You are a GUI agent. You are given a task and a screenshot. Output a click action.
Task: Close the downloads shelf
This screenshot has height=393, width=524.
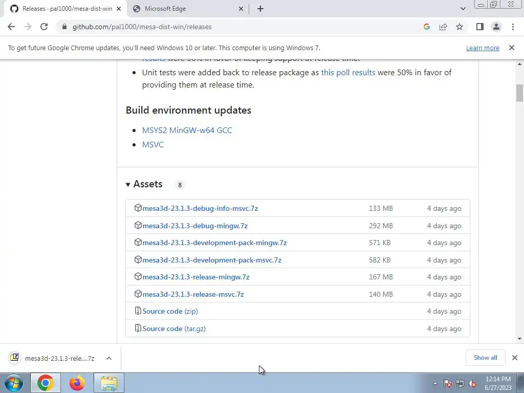(x=515, y=358)
